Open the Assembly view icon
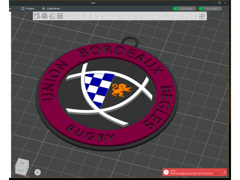 point(202,16)
